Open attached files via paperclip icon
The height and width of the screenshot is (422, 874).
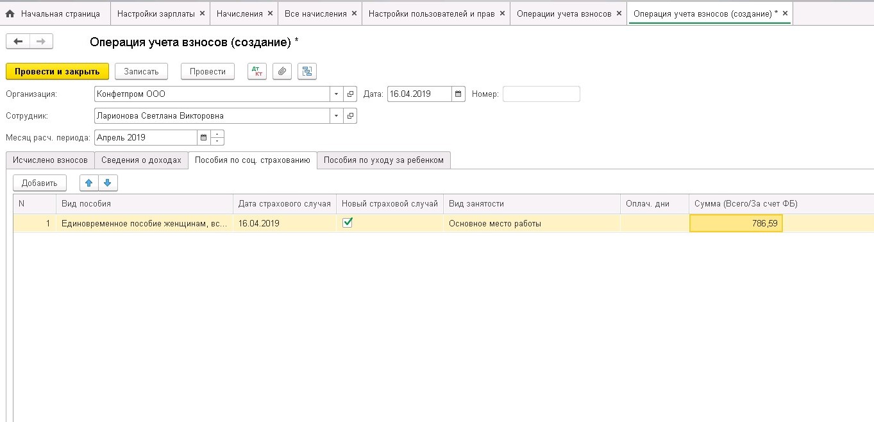pos(282,72)
